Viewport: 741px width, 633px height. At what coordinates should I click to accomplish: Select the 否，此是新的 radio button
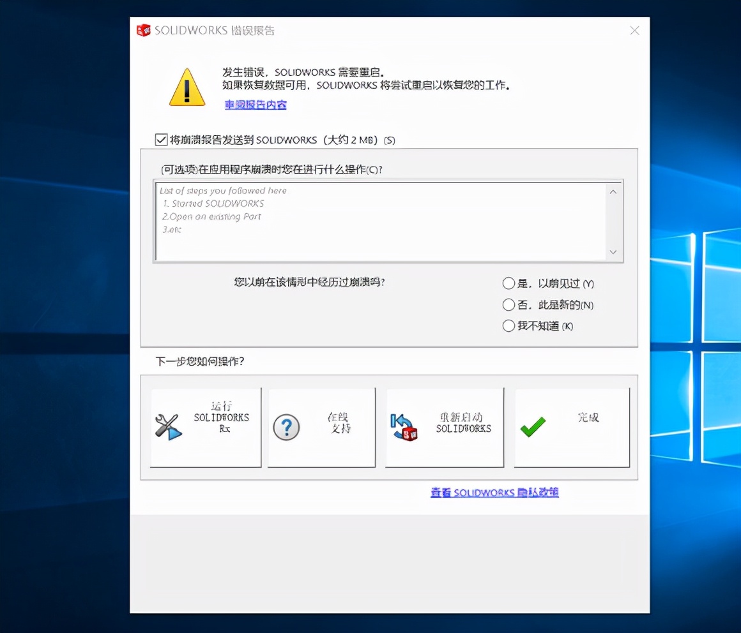pyautogui.click(x=508, y=304)
